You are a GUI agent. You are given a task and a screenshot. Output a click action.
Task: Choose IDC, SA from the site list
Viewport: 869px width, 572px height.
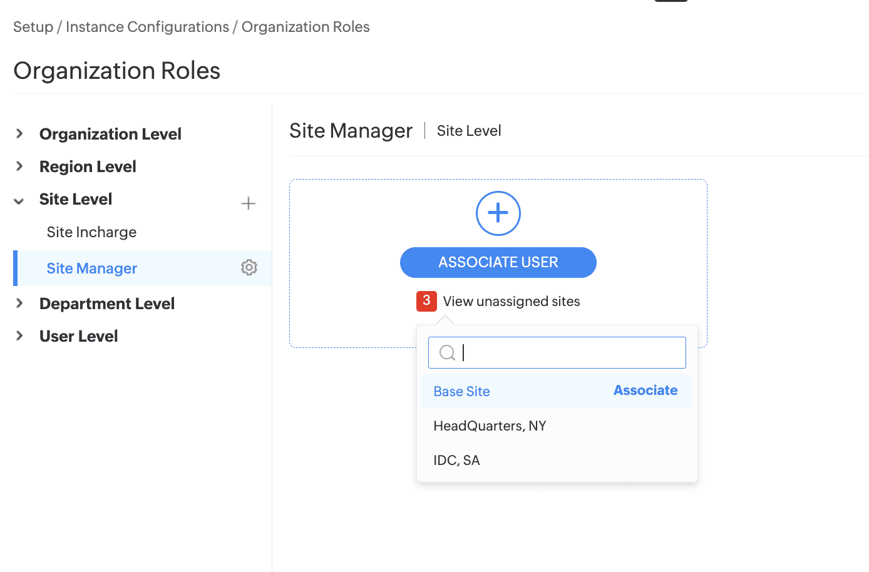(x=456, y=461)
